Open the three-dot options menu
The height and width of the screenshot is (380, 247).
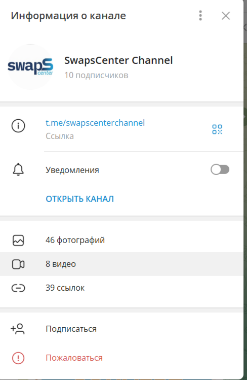[200, 16]
